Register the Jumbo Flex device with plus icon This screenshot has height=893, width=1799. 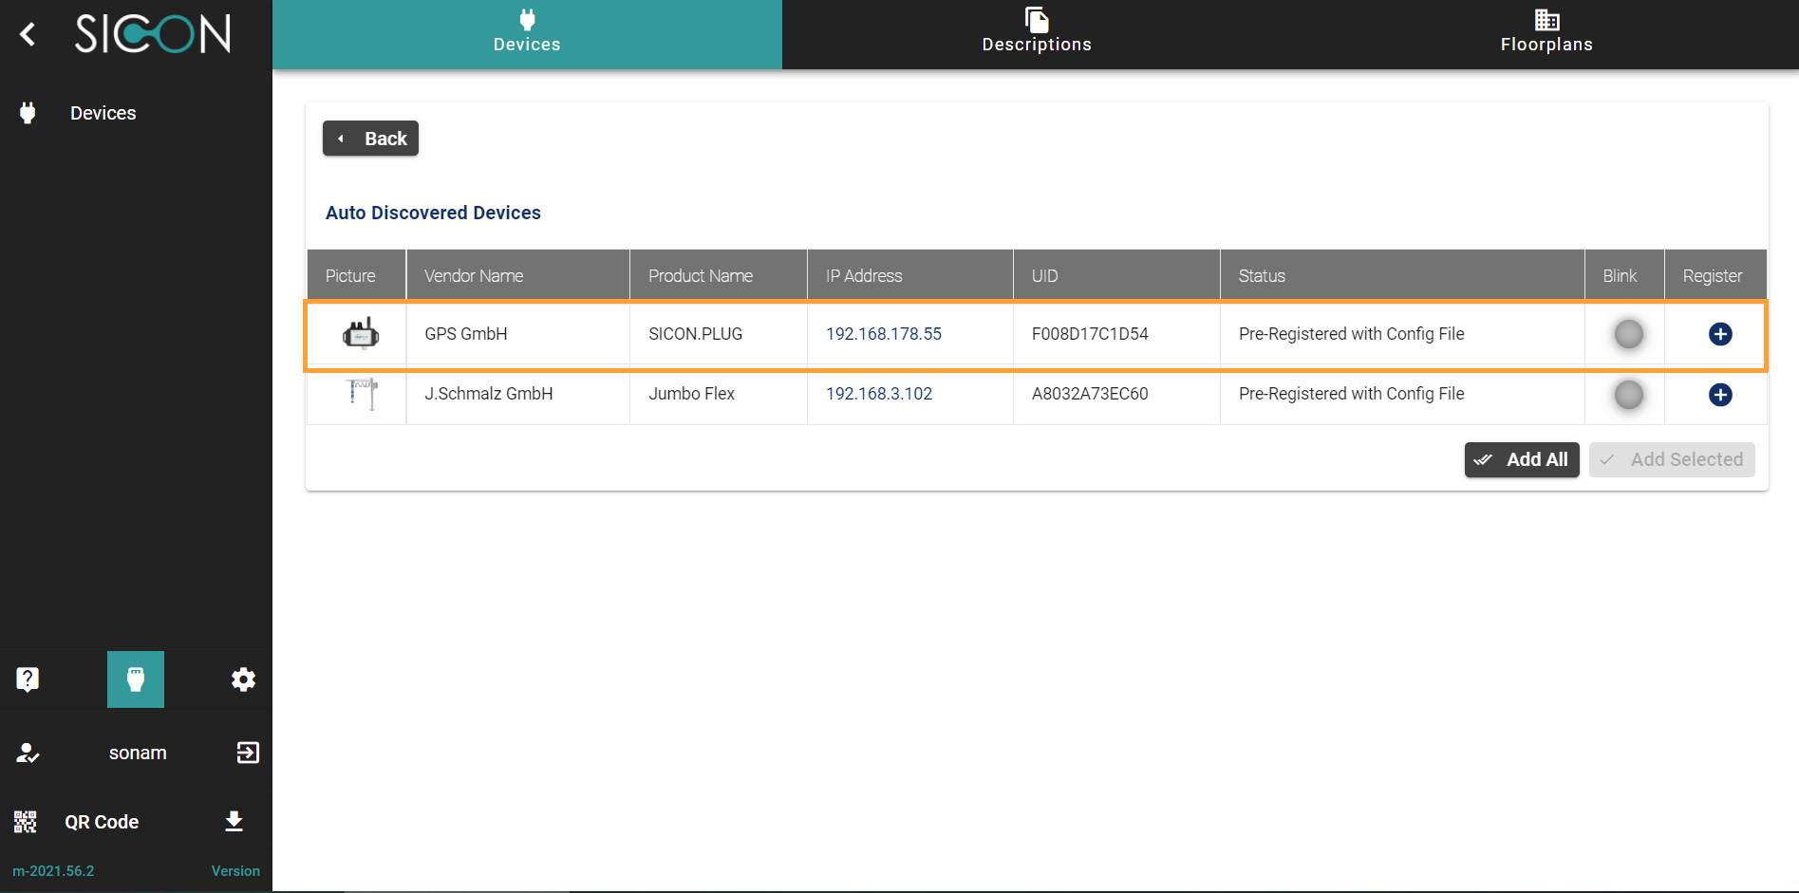tap(1719, 395)
